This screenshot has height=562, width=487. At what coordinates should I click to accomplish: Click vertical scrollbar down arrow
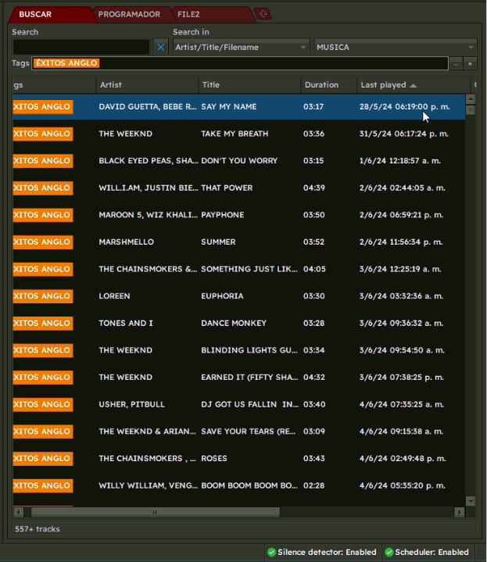[x=471, y=501]
